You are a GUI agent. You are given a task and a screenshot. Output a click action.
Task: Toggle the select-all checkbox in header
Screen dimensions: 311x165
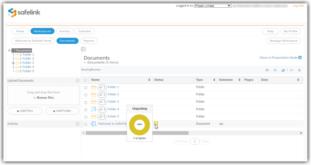[x=85, y=80]
